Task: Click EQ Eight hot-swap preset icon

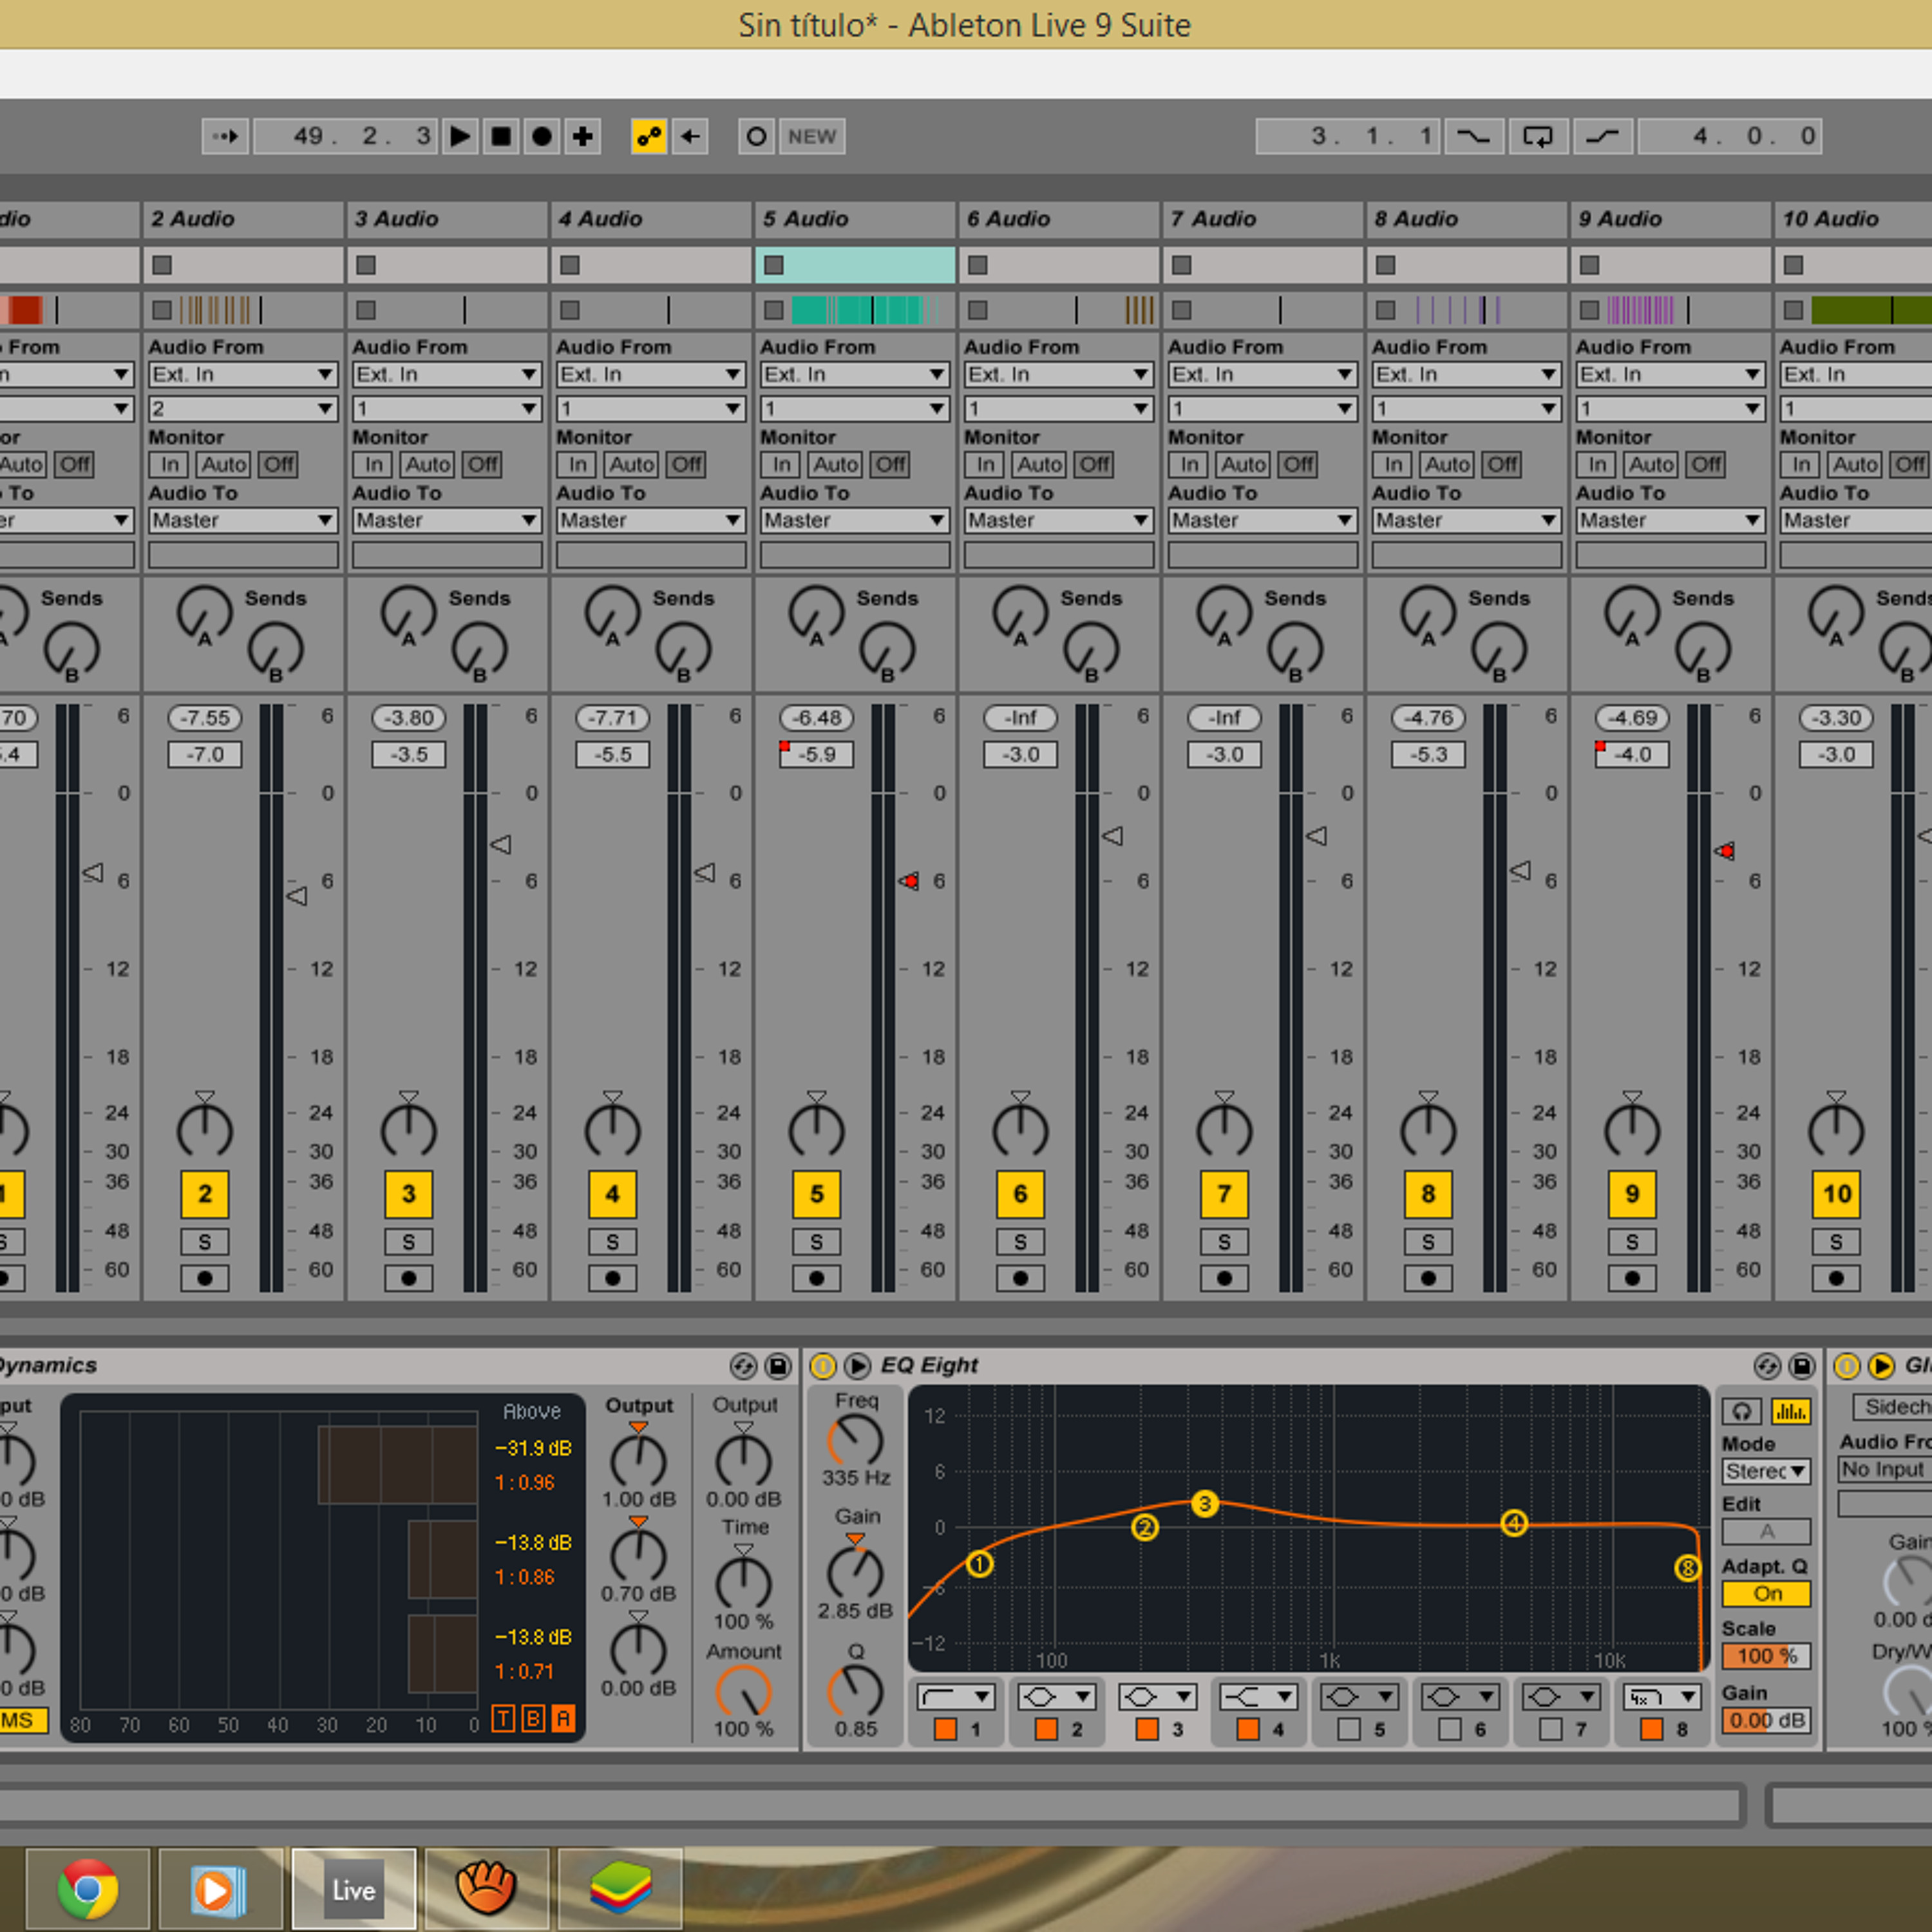Action: tap(1767, 1366)
